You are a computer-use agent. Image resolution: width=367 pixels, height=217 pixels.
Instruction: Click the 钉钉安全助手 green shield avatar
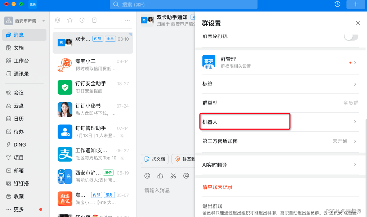65,87
